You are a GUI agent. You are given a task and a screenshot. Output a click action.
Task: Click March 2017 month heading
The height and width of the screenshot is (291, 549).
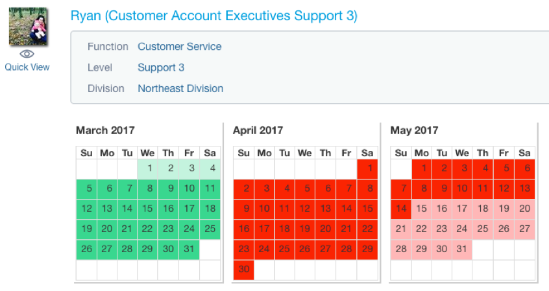click(x=105, y=130)
